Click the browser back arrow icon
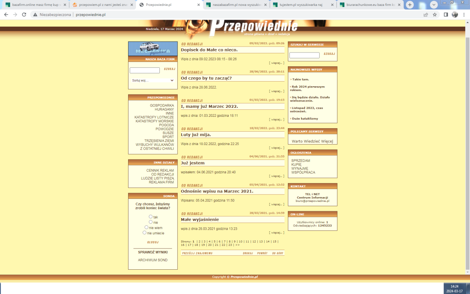Viewport: 470px width, 294px height. pyautogui.click(x=6, y=15)
